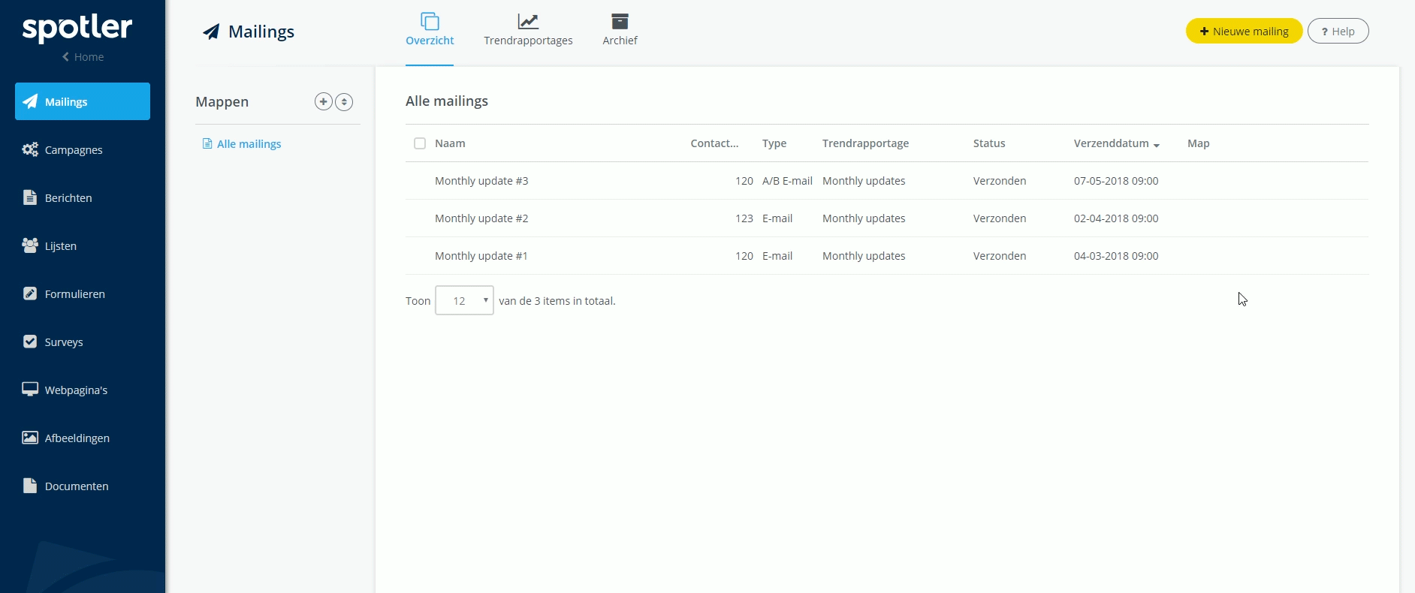Sort by the Trendrapportage column header

point(865,143)
